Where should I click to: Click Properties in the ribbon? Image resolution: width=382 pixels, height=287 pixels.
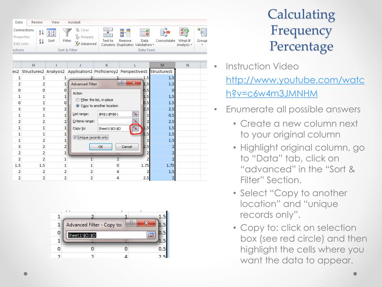(22, 37)
